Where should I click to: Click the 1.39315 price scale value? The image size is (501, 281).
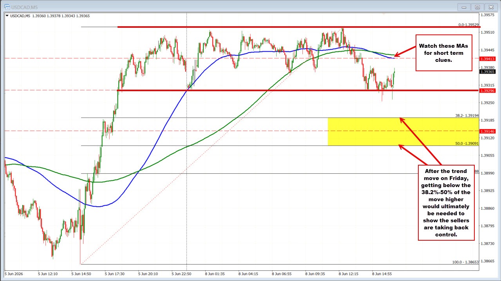[488, 85]
